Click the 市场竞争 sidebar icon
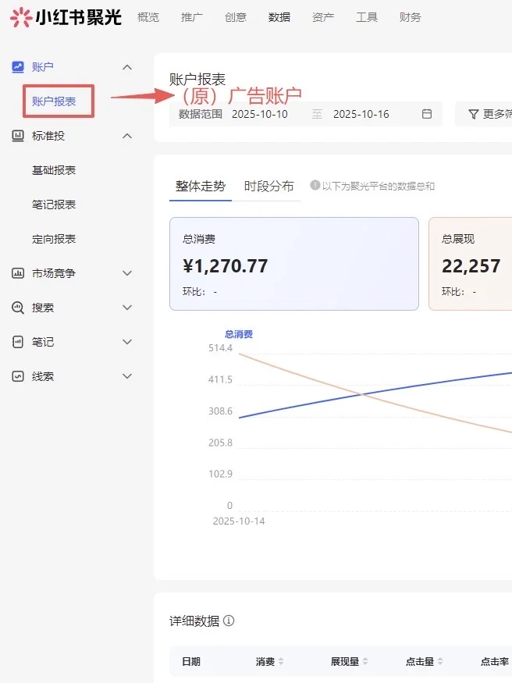 click(x=18, y=273)
